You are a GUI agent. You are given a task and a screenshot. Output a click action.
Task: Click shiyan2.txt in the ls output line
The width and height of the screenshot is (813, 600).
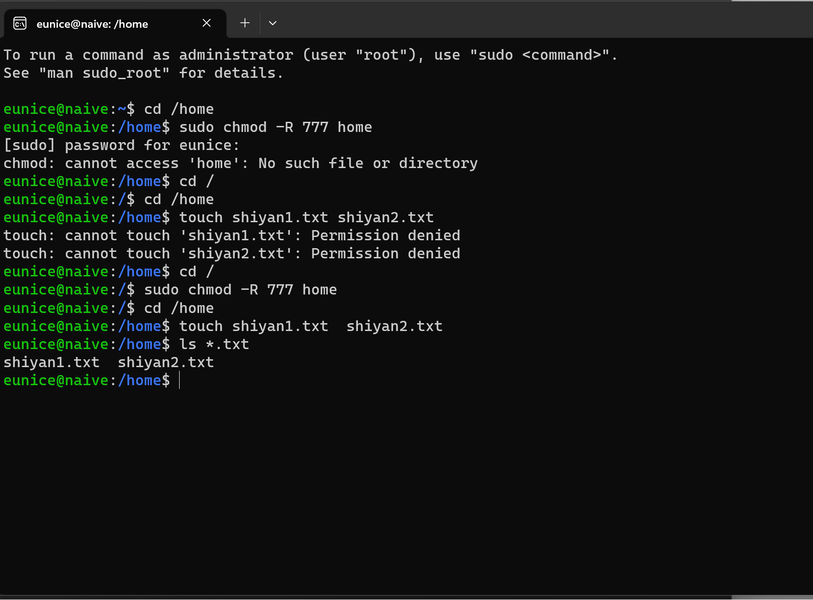click(166, 362)
